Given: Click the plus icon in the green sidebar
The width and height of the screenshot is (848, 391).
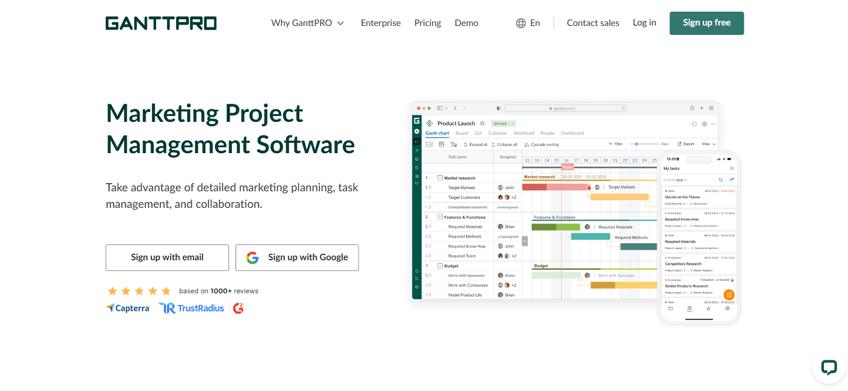Looking at the screenshot, I should click(417, 131).
